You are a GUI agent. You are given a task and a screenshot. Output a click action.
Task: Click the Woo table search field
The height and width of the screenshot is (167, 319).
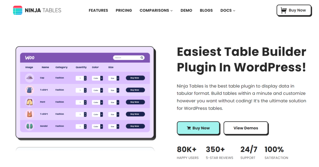pos(129,58)
